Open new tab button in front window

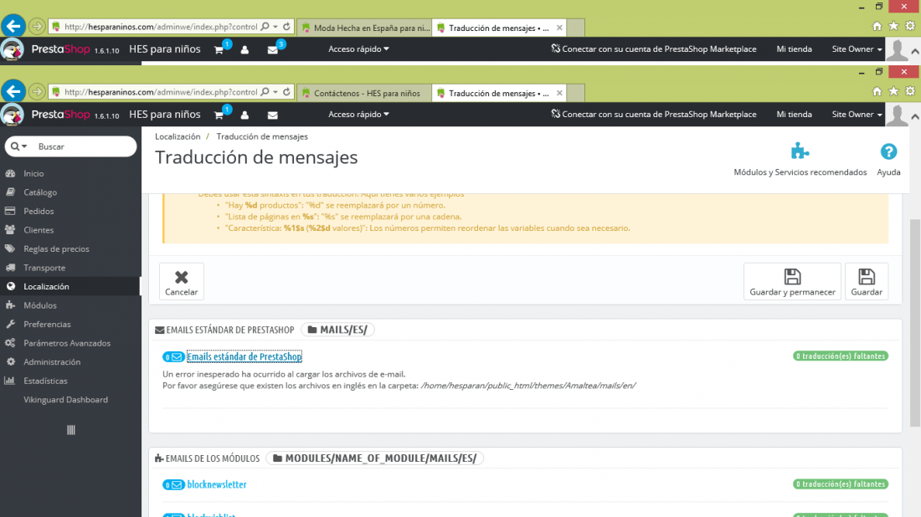[x=576, y=94]
